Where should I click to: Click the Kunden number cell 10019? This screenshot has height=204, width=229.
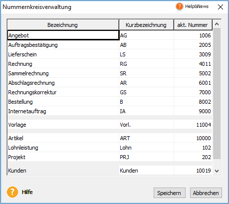point(193,171)
